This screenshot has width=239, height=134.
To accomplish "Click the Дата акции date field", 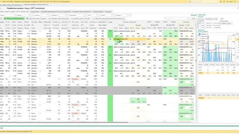I will [213, 19].
